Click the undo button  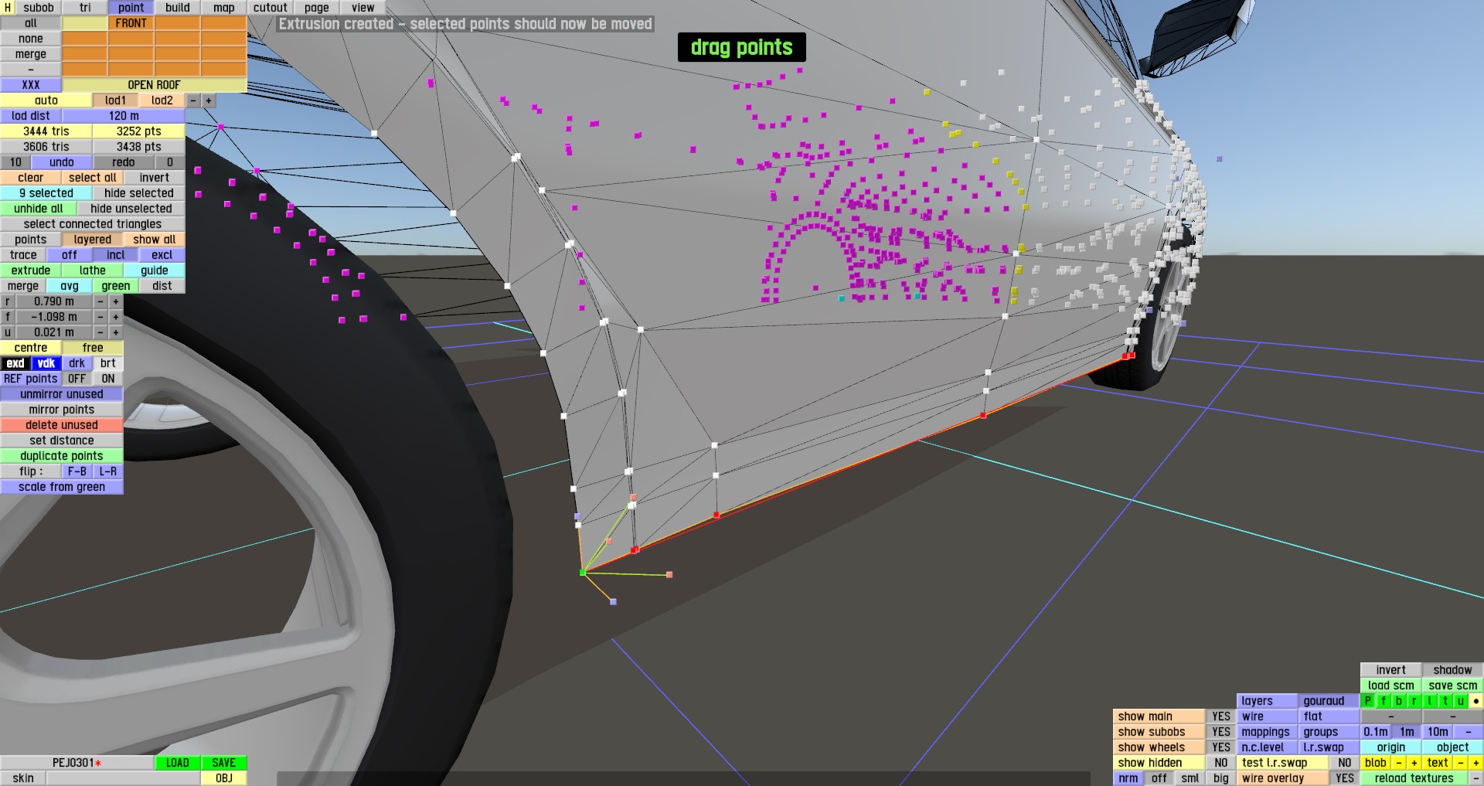pos(62,162)
